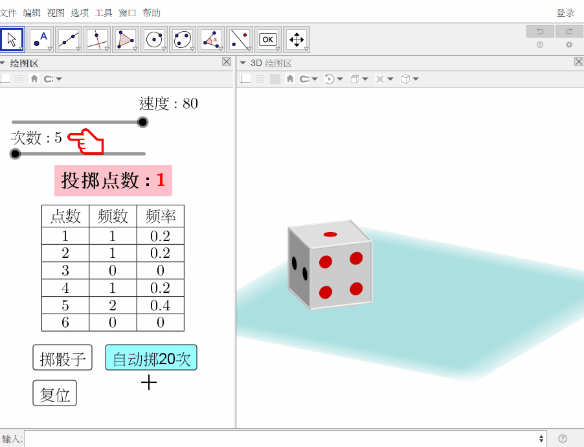Toggle grid in the 2D graphics view
The width and height of the screenshot is (584, 447).
[19, 78]
